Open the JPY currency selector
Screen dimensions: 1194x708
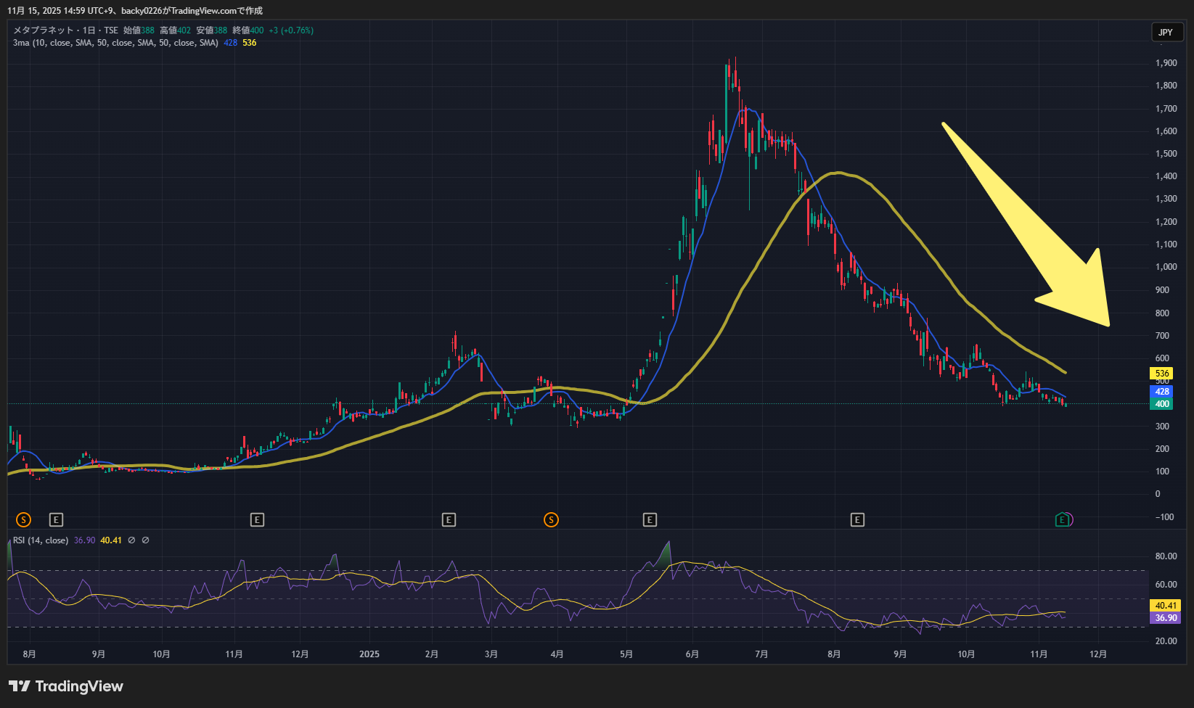tap(1166, 32)
